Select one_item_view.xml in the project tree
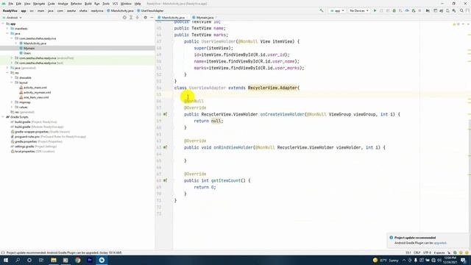471x265 pixels. [36, 97]
